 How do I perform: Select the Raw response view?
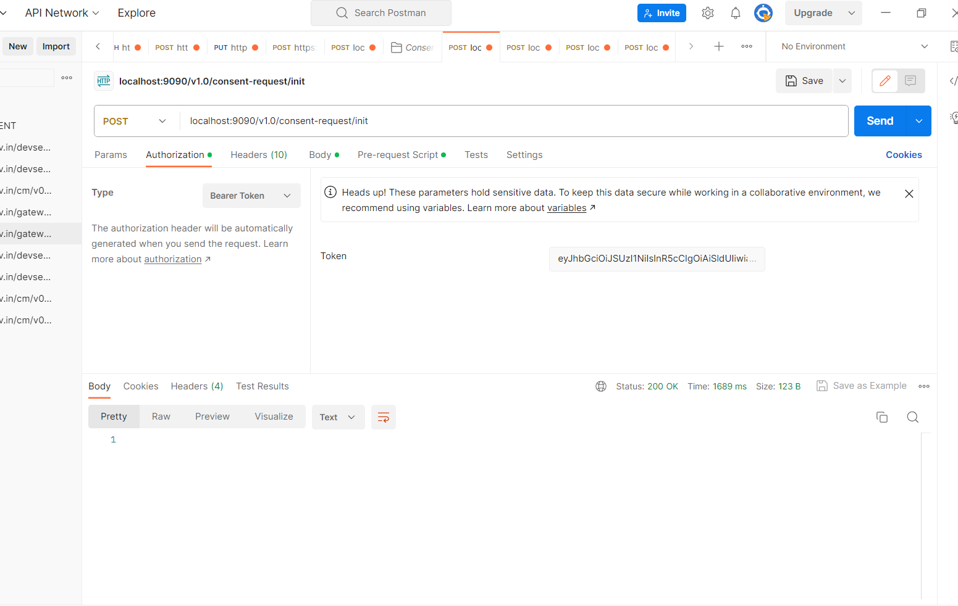point(161,417)
